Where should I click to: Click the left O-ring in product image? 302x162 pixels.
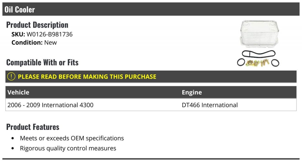tap(241, 63)
